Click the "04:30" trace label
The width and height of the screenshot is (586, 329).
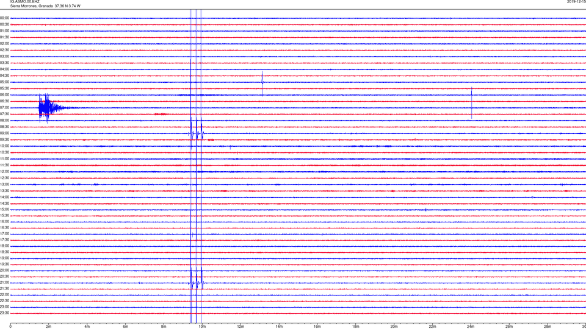pyautogui.click(x=4, y=76)
